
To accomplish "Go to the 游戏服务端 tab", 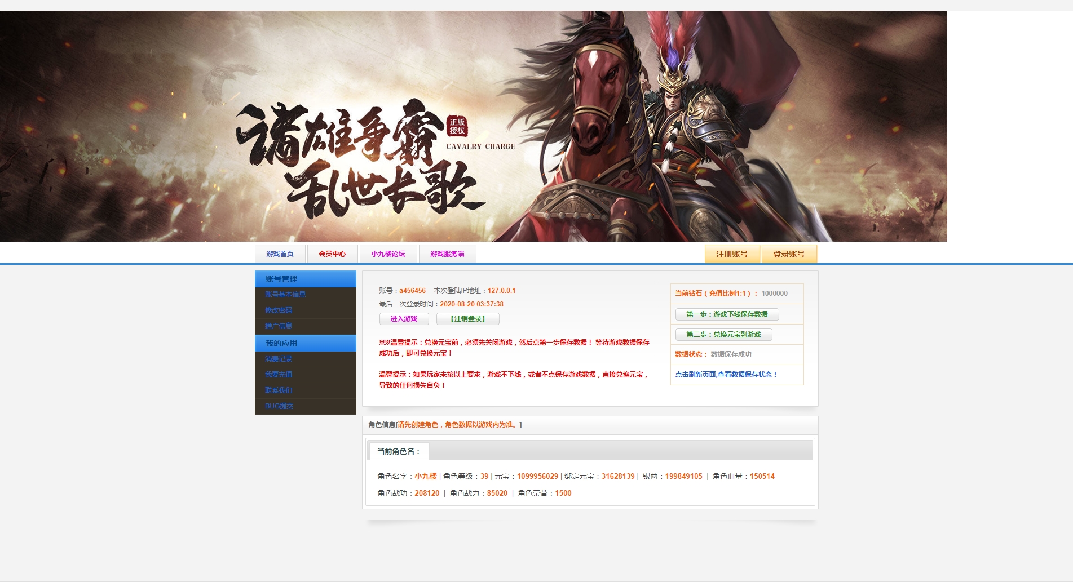I will (x=448, y=254).
